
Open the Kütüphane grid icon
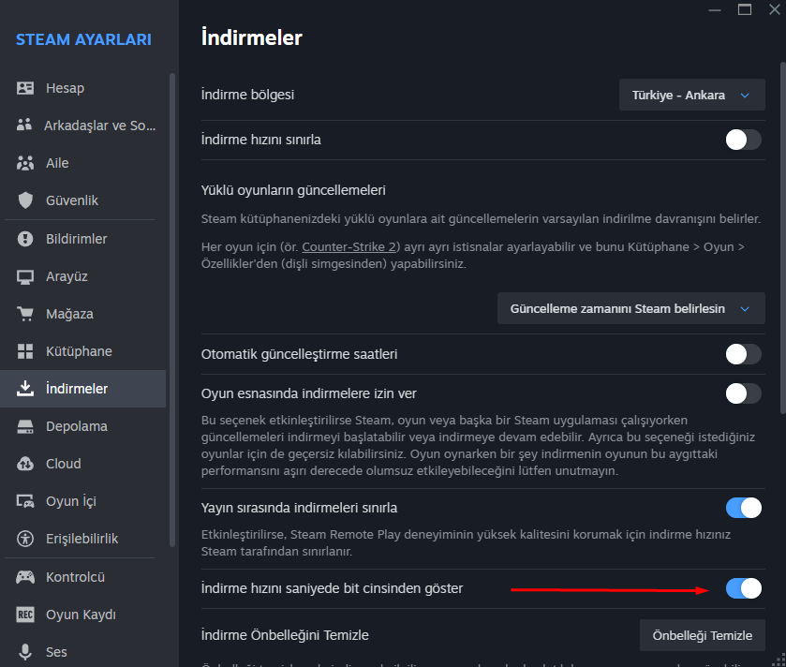coord(26,351)
